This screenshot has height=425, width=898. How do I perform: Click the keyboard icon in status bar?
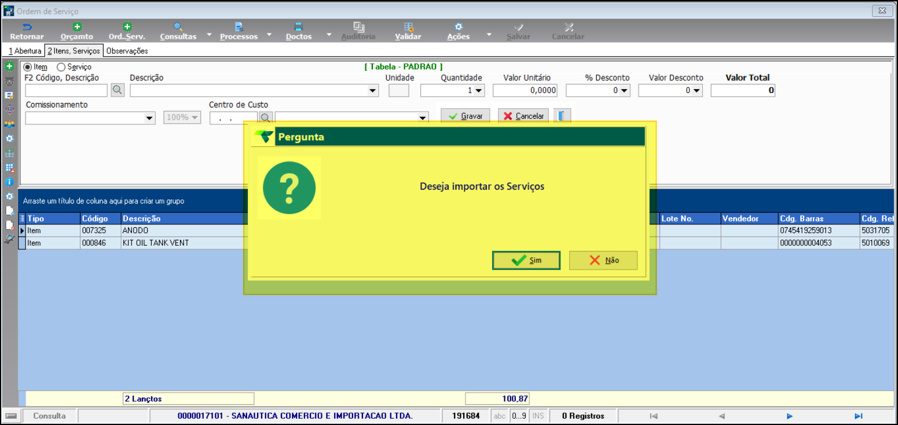click(x=11, y=416)
